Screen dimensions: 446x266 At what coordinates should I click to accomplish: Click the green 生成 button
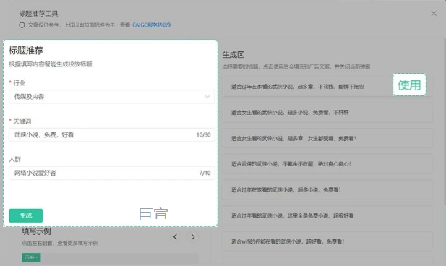click(x=25, y=215)
